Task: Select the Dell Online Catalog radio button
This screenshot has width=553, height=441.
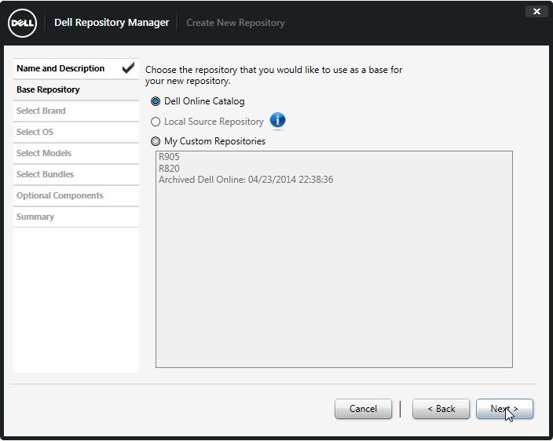Action: (x=156, y=101)
